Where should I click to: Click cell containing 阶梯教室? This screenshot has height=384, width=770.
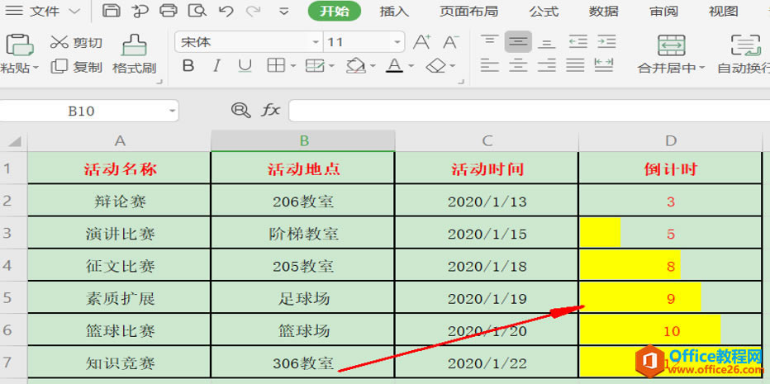pyautogui.click(x=303, y=233)
